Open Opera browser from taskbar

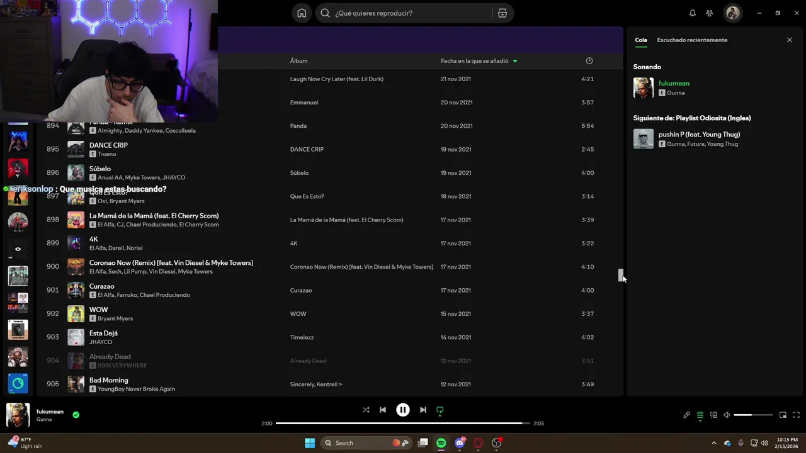click(x=479, y=443)
